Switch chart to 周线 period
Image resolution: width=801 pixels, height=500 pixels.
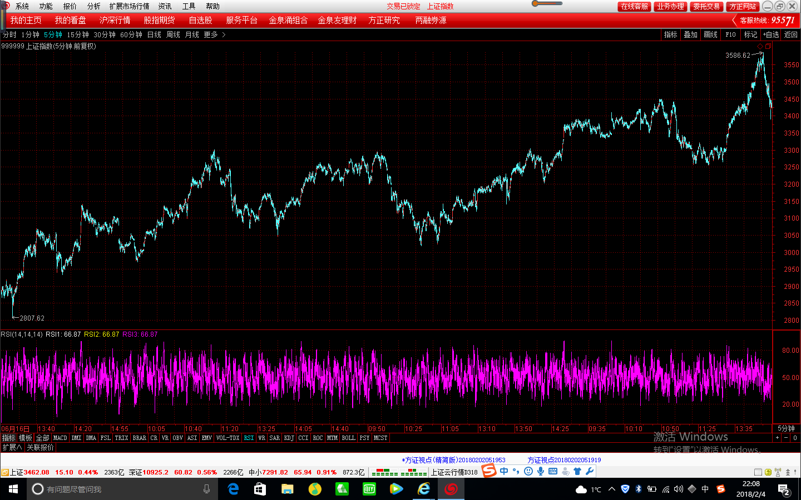174,34
